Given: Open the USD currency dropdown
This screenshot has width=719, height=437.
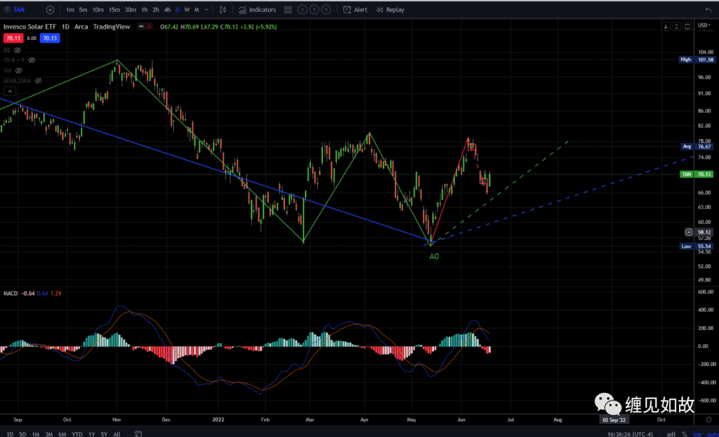Looking at the screenshot, I should click(x=704, y=25).
